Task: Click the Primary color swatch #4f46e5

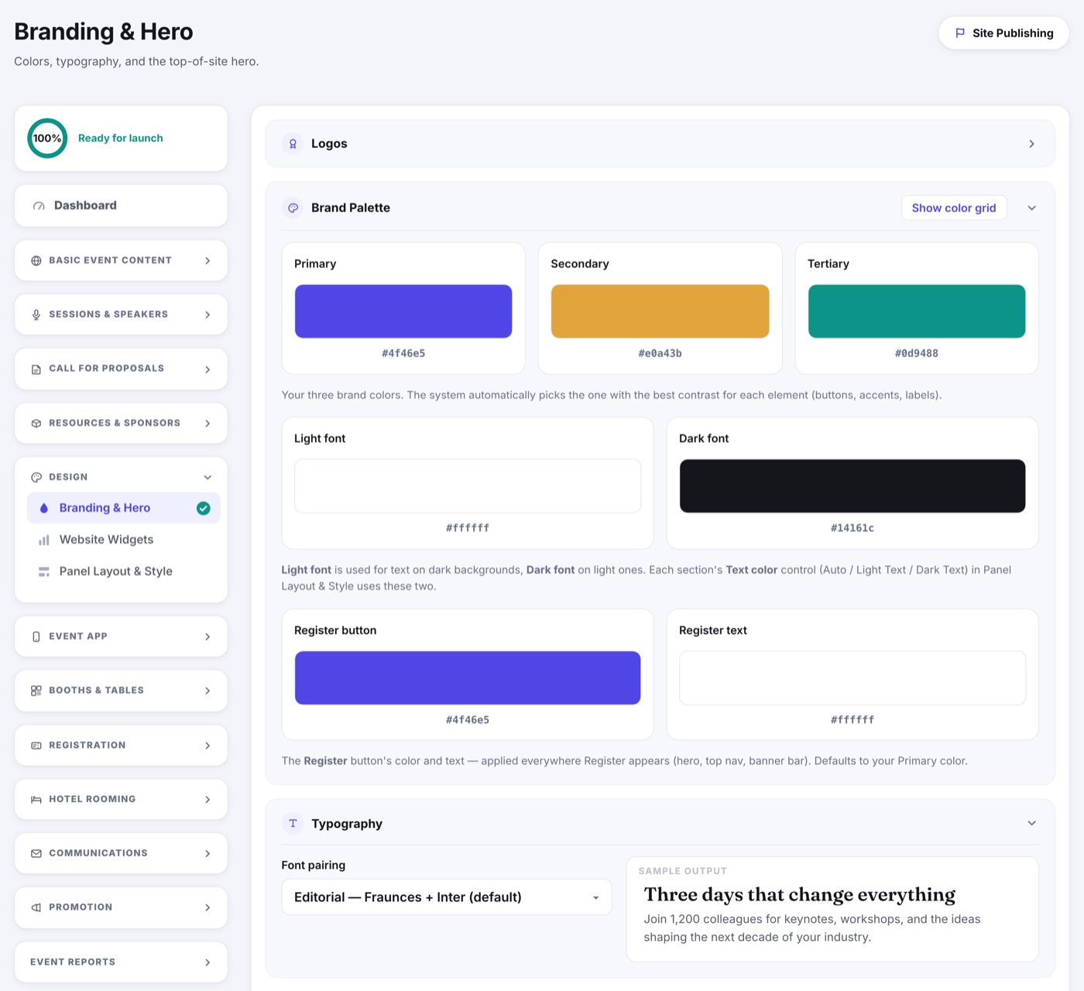Action: pos(403,311)
